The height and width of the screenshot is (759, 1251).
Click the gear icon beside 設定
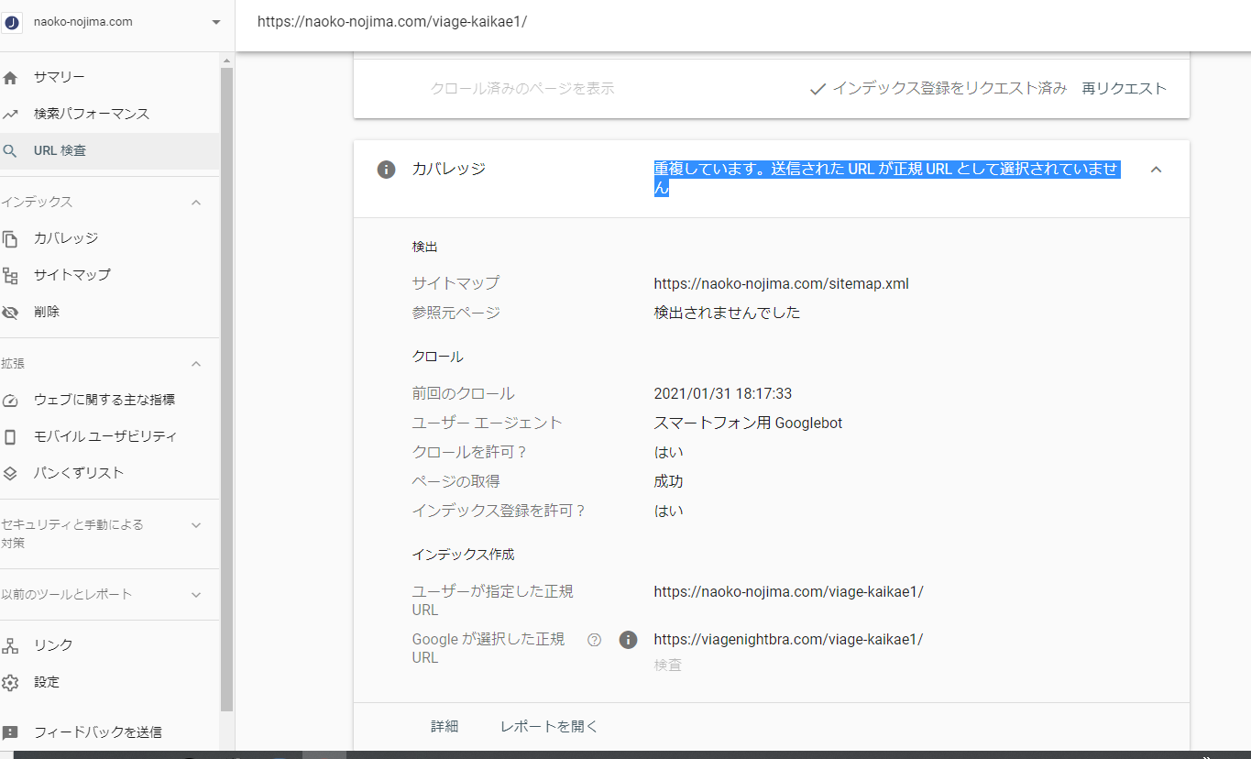[x=10, y=682]
